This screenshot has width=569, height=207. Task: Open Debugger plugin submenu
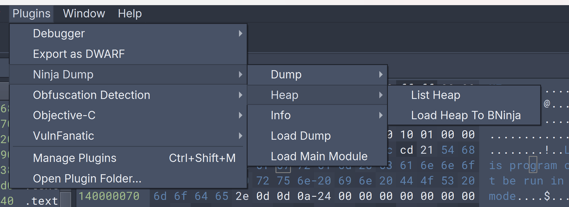click(x=128, y=33)
